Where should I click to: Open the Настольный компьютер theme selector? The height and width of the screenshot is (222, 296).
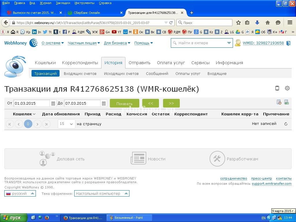[x=102, y=193]
